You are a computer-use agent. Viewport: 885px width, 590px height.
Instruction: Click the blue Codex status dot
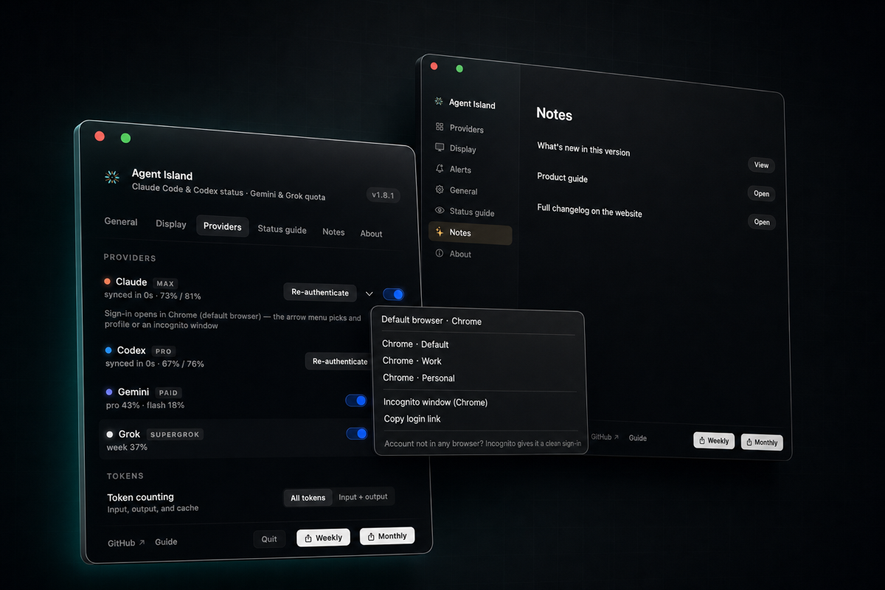pos(108,350)
